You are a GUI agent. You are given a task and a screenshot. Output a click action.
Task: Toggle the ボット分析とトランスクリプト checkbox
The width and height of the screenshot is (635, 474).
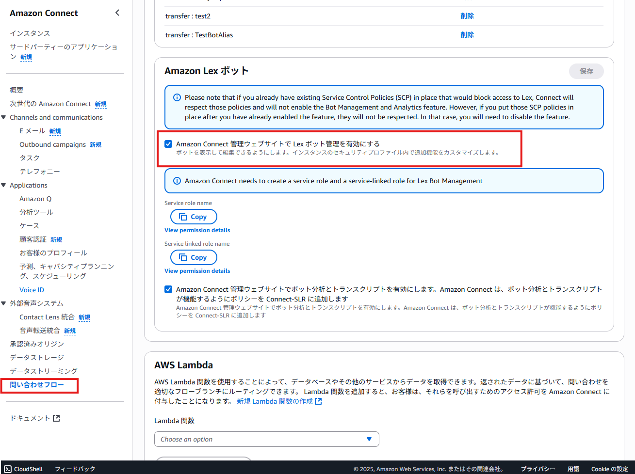168,289
